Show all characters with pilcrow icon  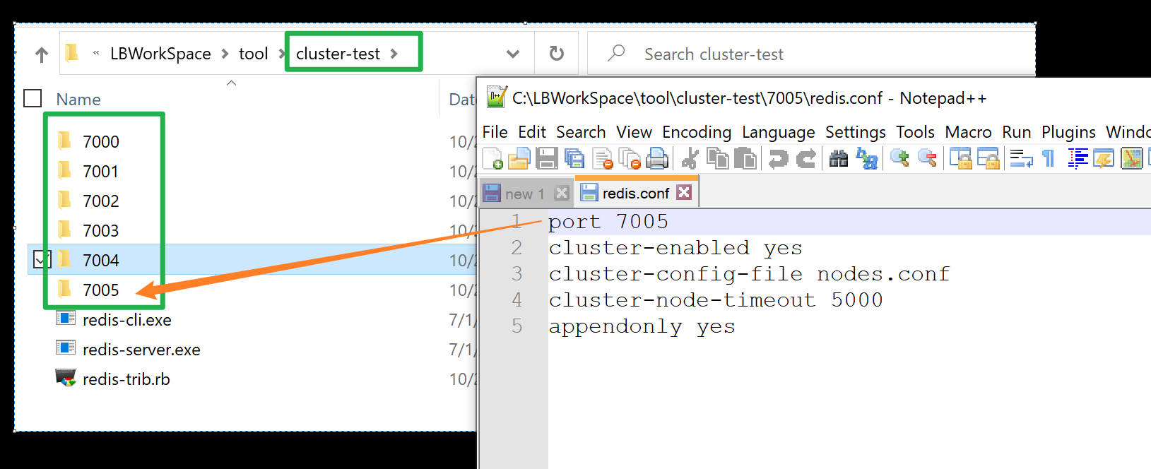click(1049, 159)
